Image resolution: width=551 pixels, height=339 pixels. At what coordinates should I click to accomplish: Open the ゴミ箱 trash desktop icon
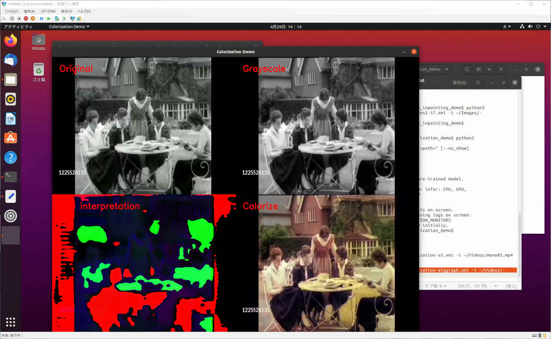(39, 73)
